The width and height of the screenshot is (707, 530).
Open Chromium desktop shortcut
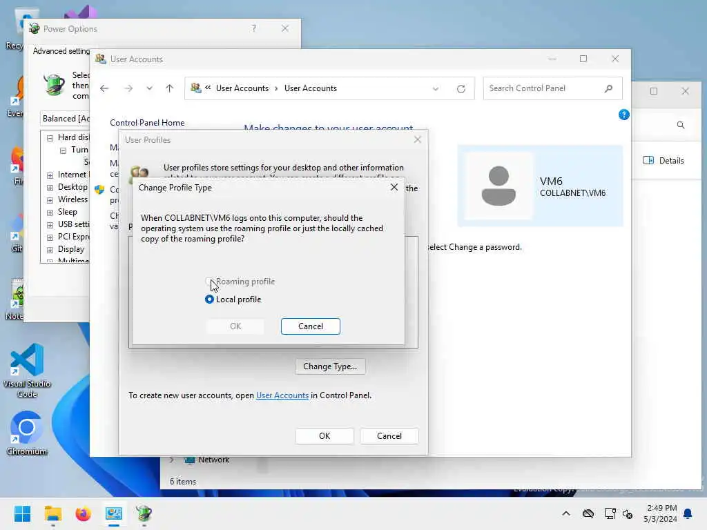point(27,433)
